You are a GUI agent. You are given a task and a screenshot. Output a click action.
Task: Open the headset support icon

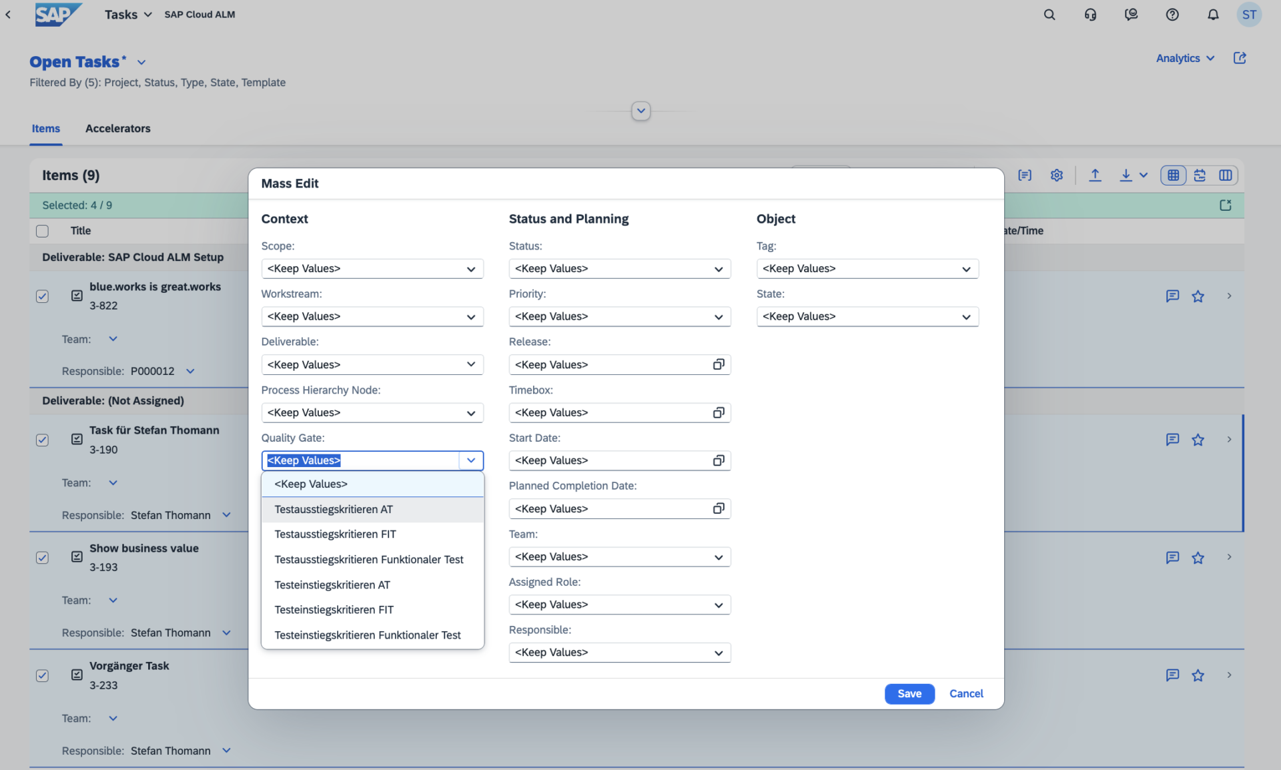[1090, 15]
